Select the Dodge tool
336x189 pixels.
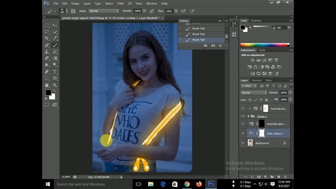[x=55, y=65]
